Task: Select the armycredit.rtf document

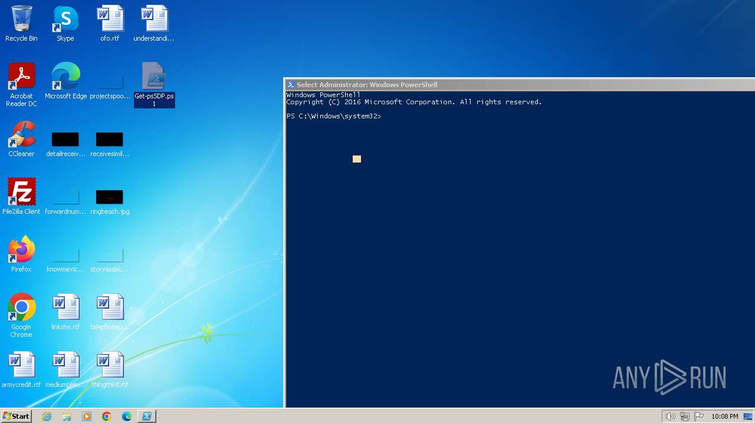Action: point(21,370)
